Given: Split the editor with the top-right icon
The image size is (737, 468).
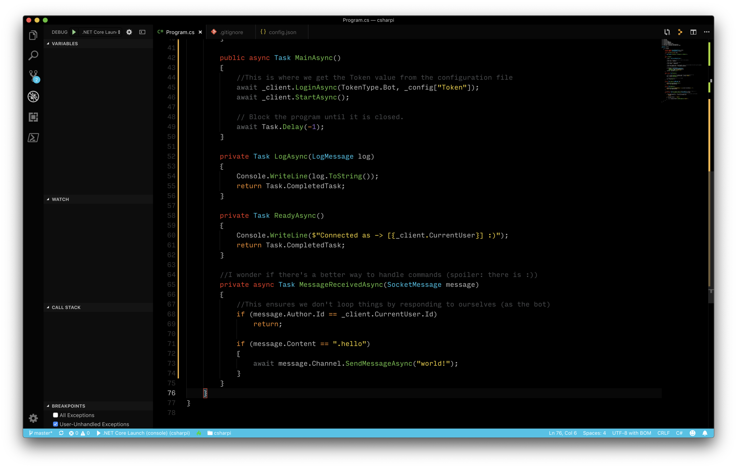Looking at the screenshot, I should coord(694,32).
